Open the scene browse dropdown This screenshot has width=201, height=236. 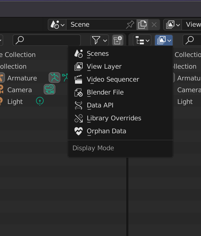click(x=57, y=25)
